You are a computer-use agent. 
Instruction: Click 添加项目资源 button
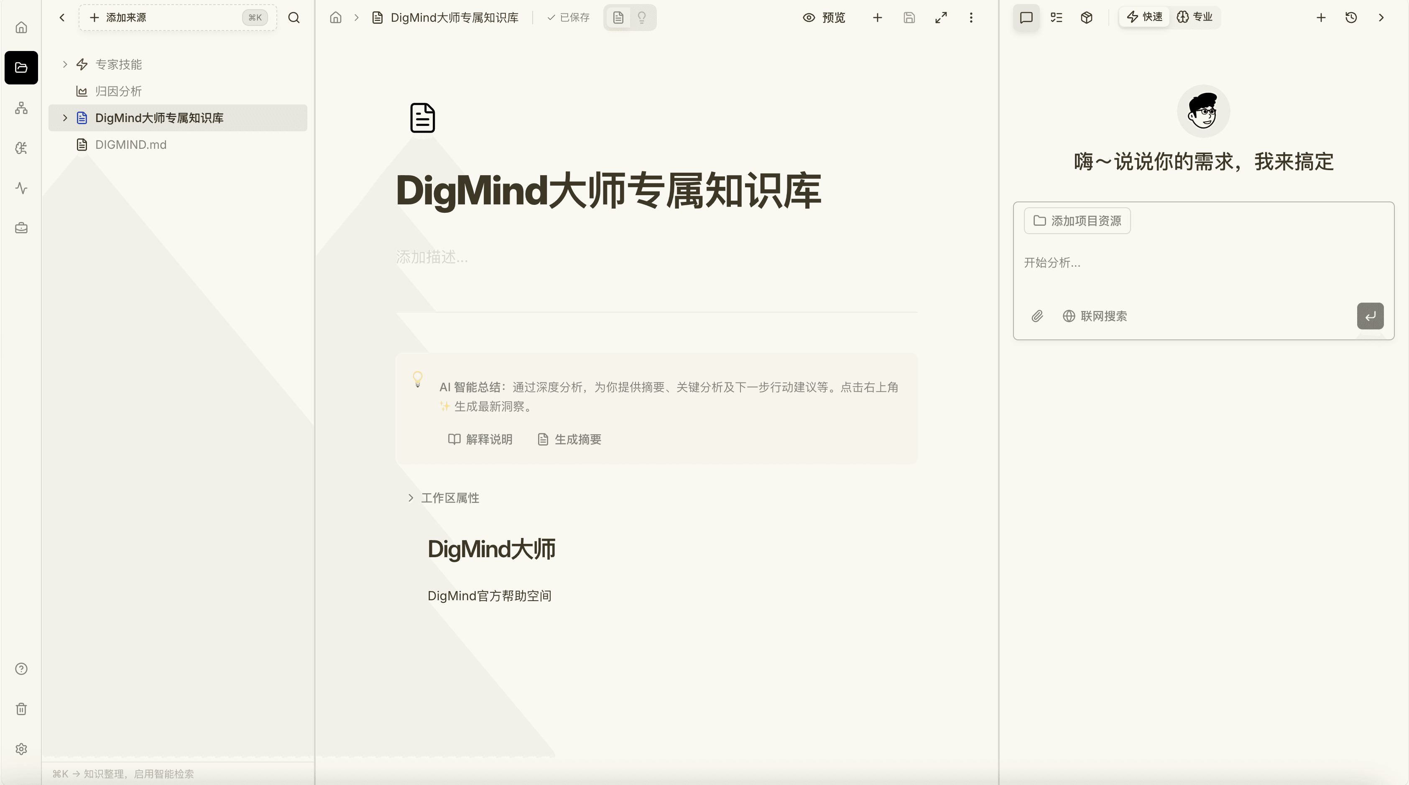[x=1077, y=220]
